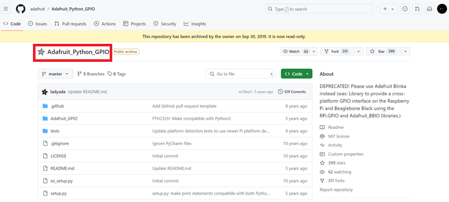The width and height of the screenshot is (449, 202).
Task: Open the .github folder
Action: click(x=57, y=106)
